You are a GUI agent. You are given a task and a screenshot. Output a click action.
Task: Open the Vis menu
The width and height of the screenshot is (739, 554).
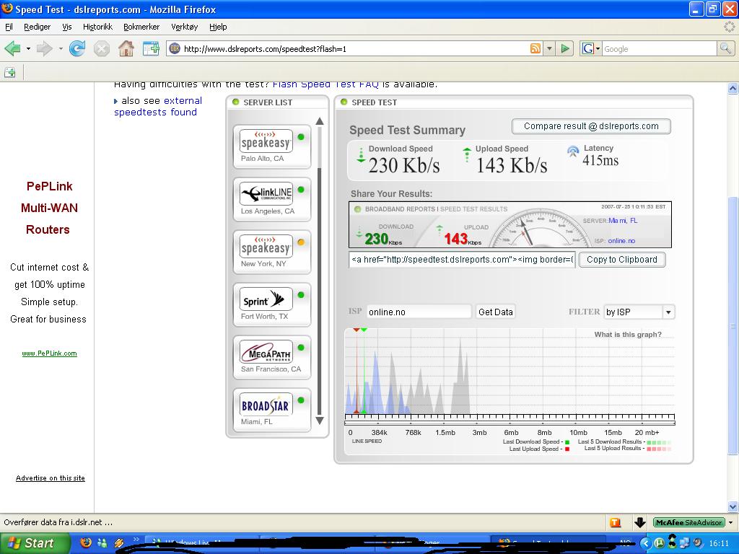point(67,27)
